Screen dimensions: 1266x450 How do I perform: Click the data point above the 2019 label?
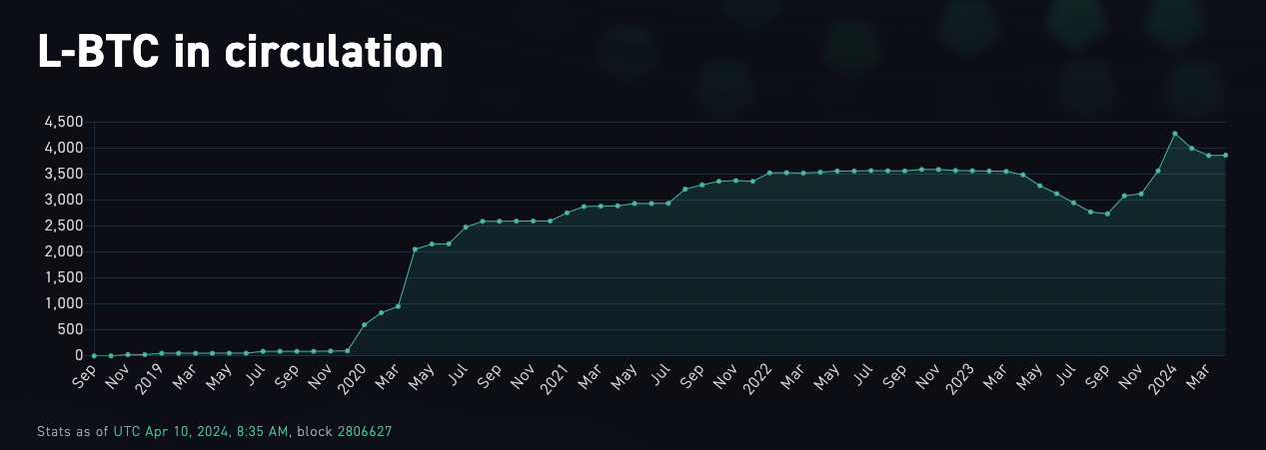click(x=161, y=353)
